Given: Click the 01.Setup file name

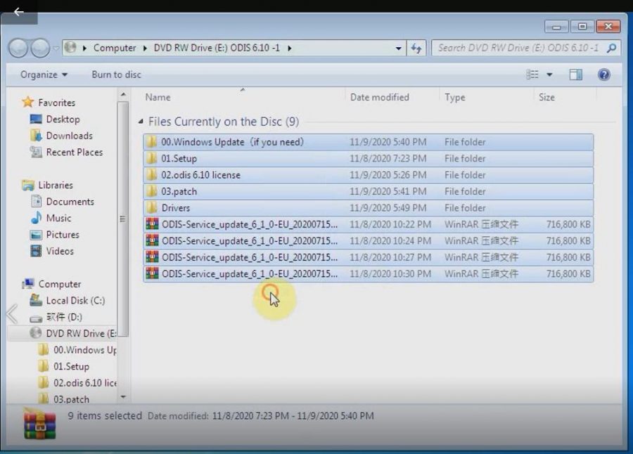Looking at the screenshot, I should click(179, 159).
